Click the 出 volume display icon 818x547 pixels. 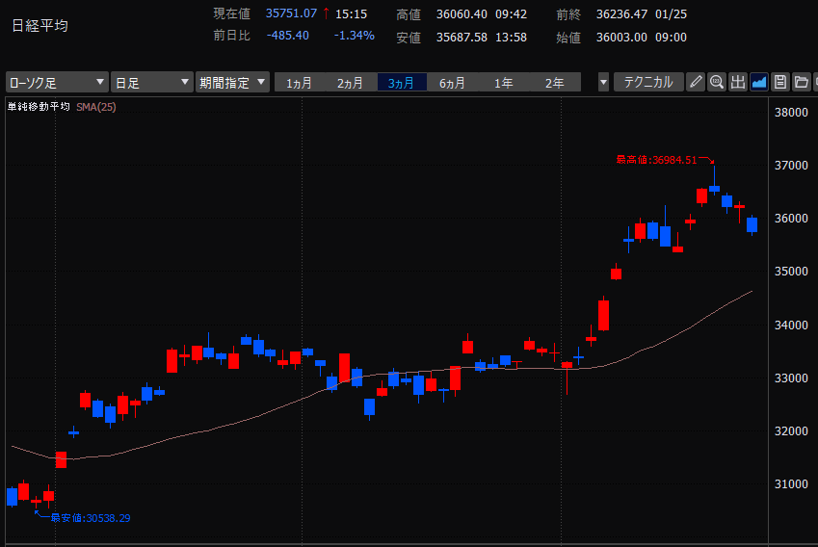click(738, 82)
